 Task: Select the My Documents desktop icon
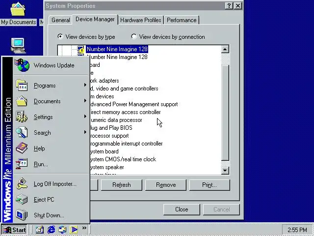18,14
